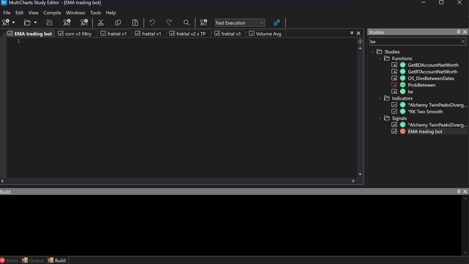Select *RK Two Smooth indicator
The image size is (469, 264).
click(425, 111)
